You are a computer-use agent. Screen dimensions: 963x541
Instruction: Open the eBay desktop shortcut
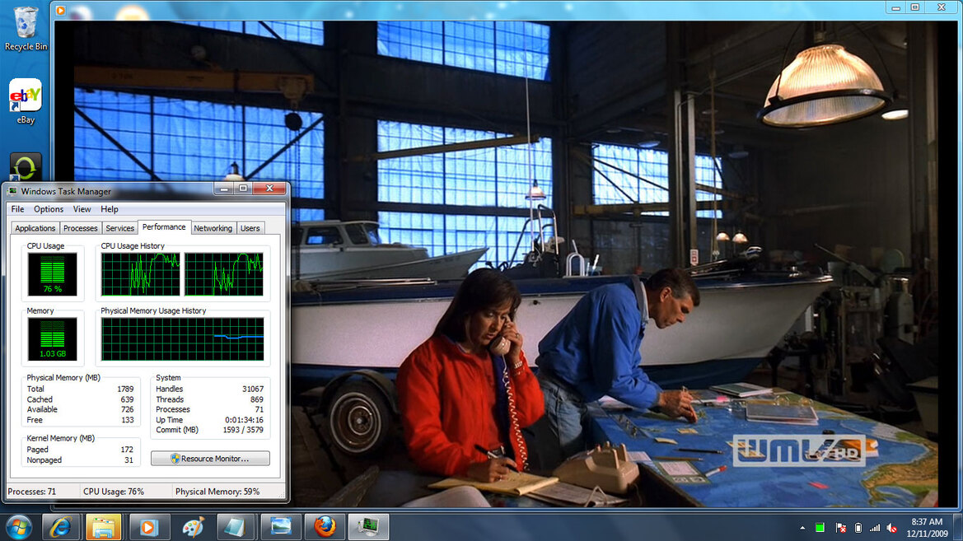click(26, 101)
